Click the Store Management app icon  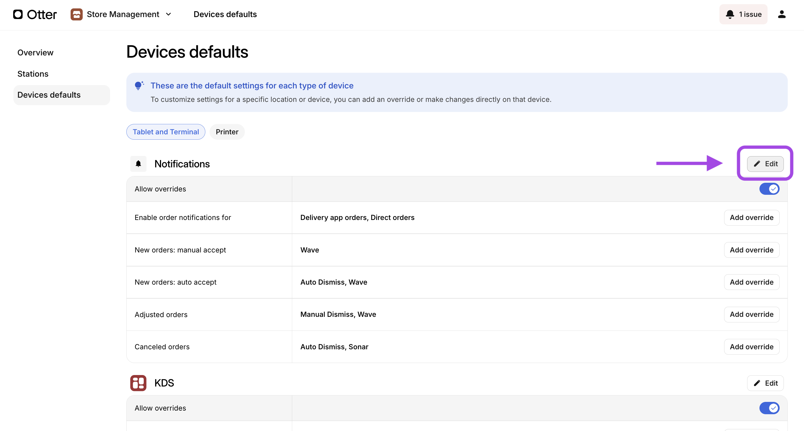76,14
